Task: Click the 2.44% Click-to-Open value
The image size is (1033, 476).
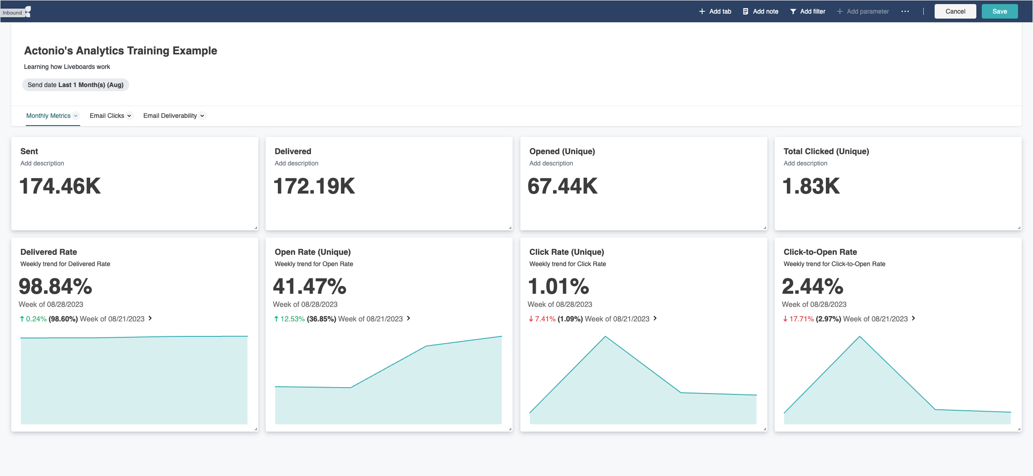Action: click(x=812, y=287)
